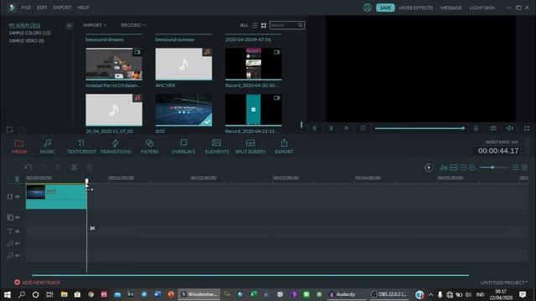Record a voiceover with microphone icon
This screenshot has height=301, width=536.
coord(476,128)
